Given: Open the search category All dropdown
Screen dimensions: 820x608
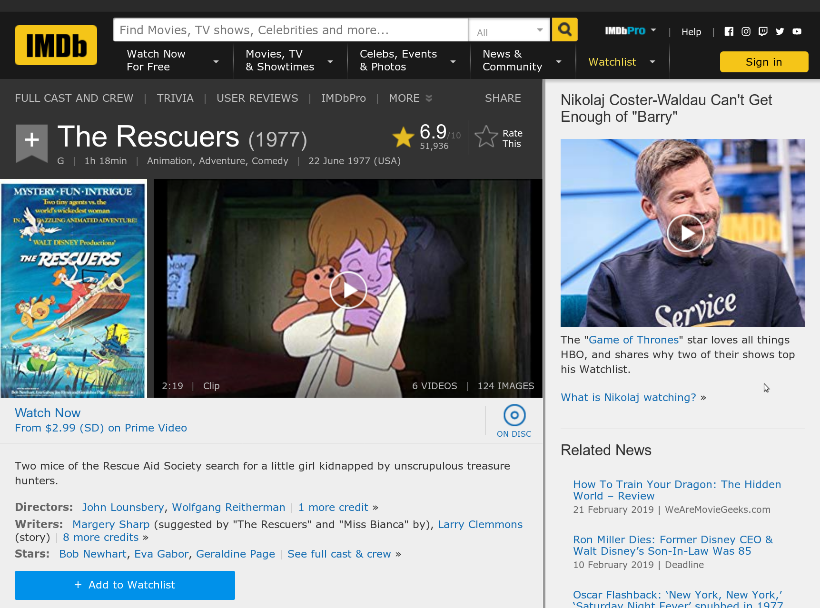Looking at the screenshot, I should pyautogui.click(x=509, y=29).
